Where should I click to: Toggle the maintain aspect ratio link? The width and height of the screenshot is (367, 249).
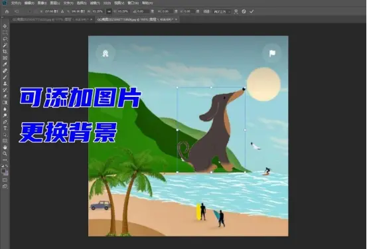(109, 11)
